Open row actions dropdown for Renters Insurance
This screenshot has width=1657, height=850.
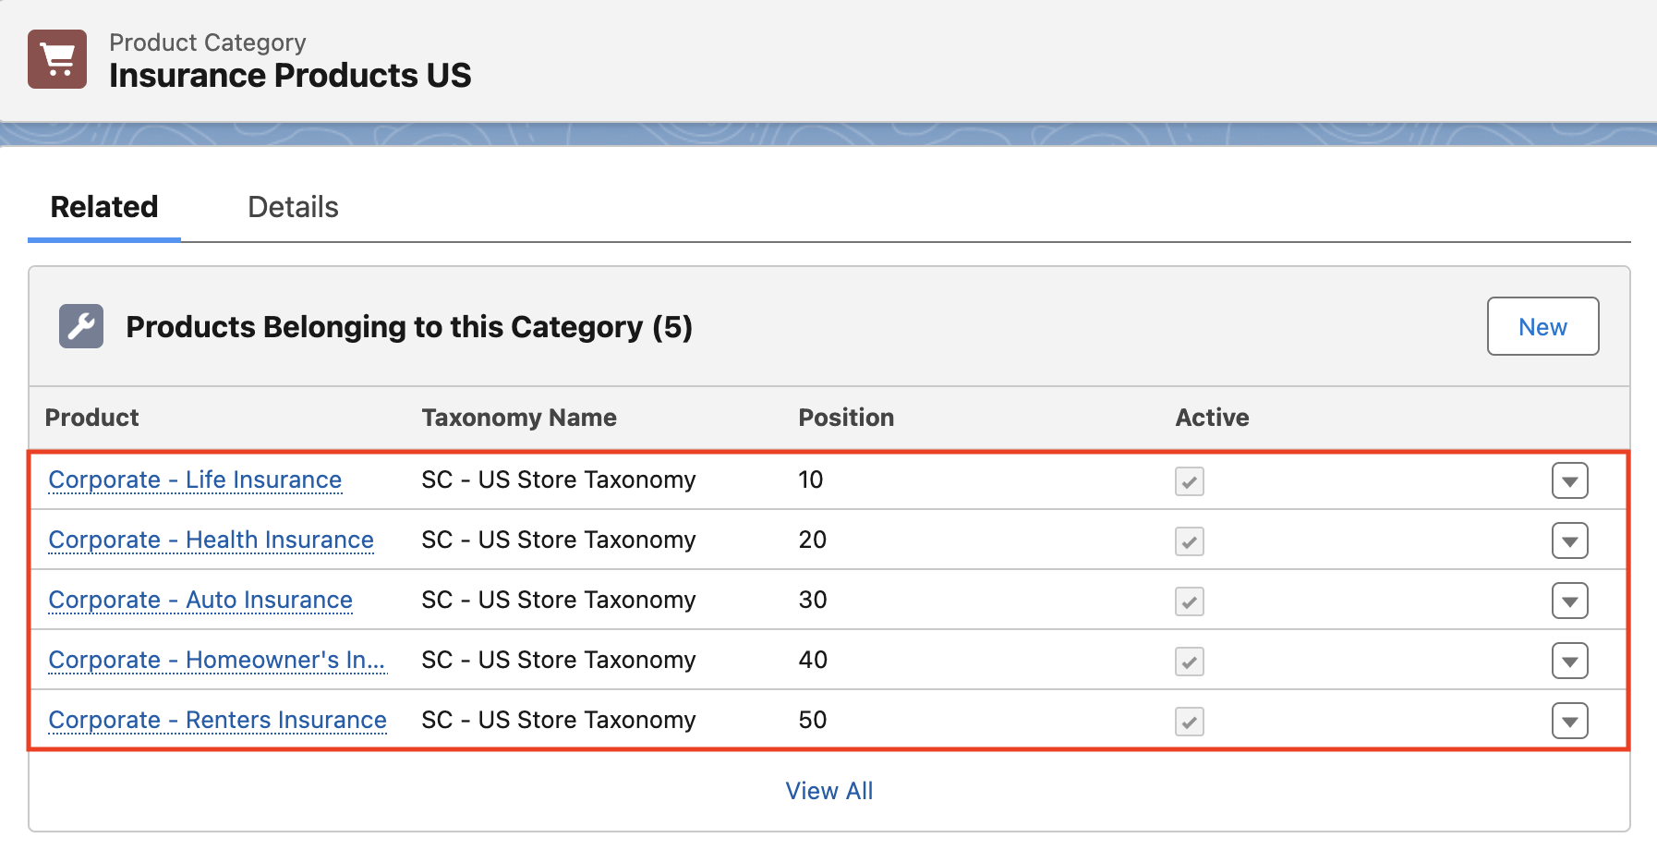tap(1570, 721)
